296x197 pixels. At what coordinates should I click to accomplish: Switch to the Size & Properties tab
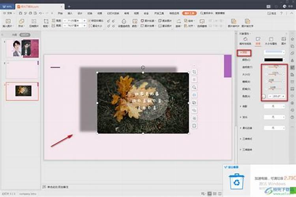271,41
